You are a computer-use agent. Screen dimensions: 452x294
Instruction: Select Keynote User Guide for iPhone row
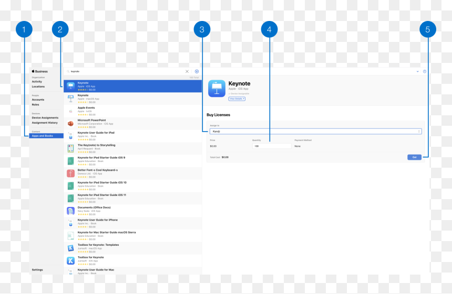tap(132, 223)
